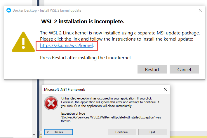Cancel the WSL 2 kernel update dialog

(x=184, y=69)
